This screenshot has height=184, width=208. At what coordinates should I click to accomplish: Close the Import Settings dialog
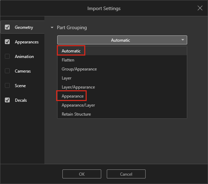click(x=200, y=8)
